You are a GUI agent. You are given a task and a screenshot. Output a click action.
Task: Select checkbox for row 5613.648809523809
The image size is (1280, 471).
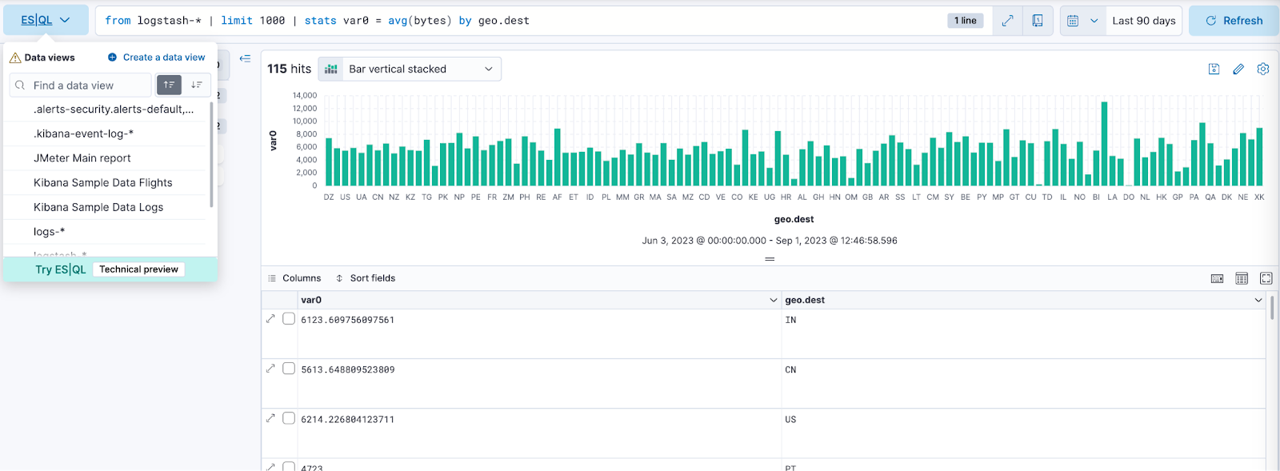pyautogui.click(x=289, y=369)
